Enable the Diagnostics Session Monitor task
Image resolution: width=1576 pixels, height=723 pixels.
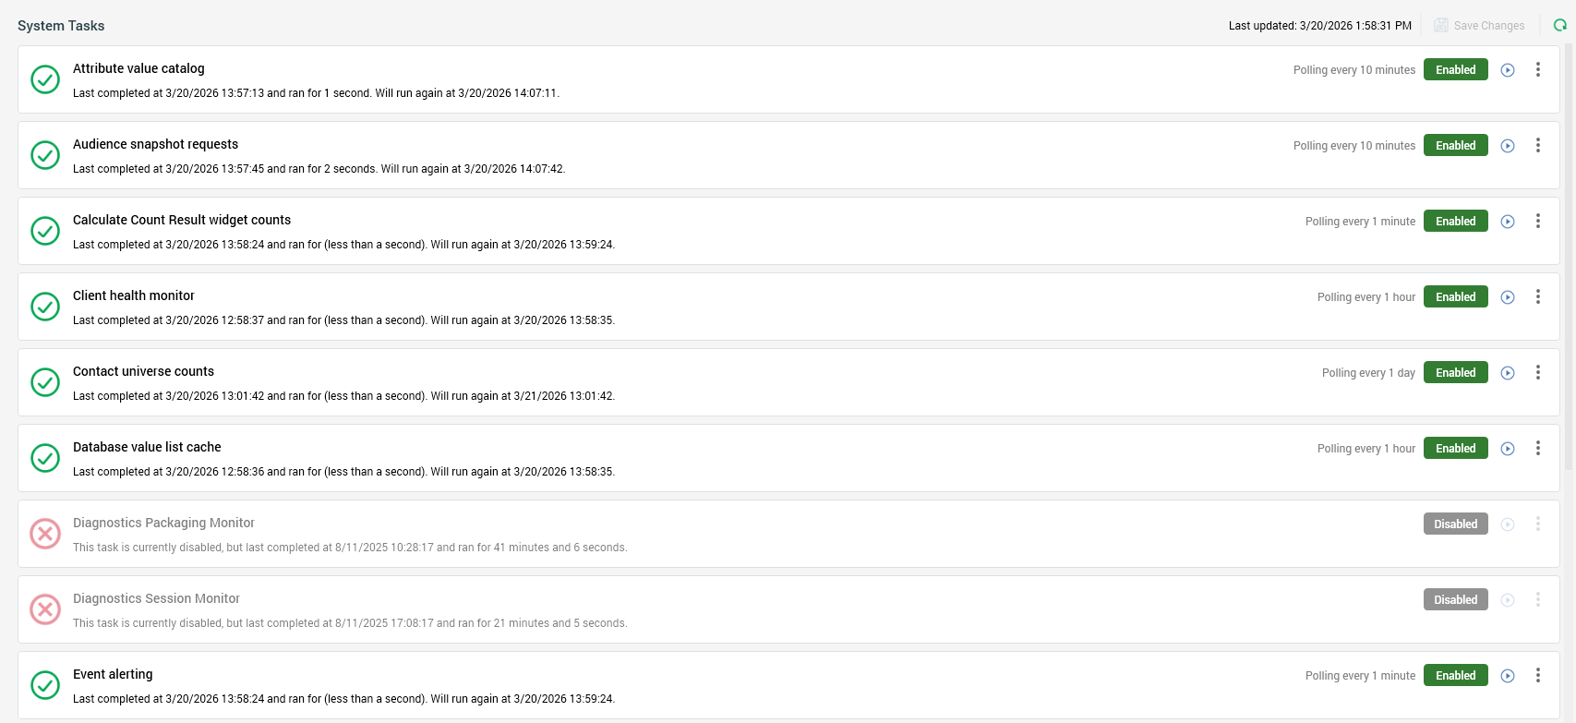coord(1456,599)
